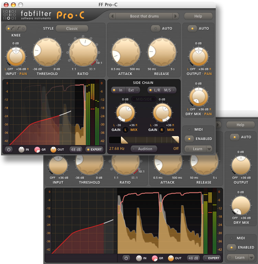This screenshot has height=264, width=258.
Task: Open the Classic style selector
Action: click(x=72, y=29)
